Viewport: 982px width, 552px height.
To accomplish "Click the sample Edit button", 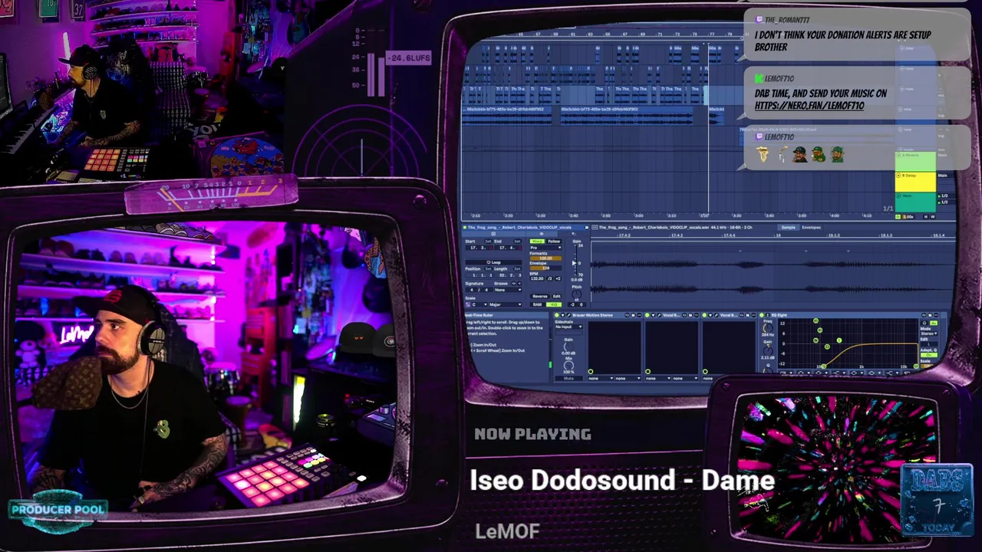I will tap(557, 296).
